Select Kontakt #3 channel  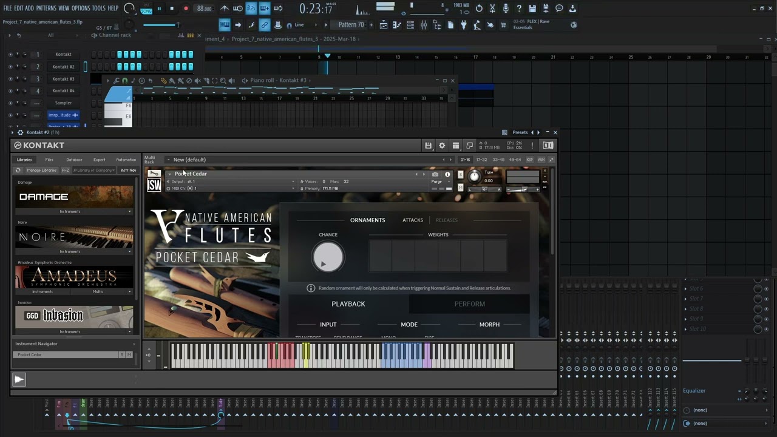[63, 79]
